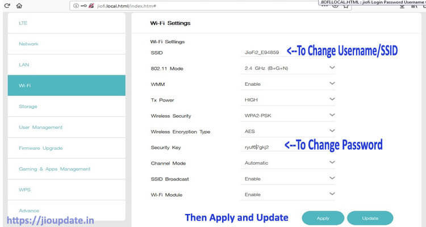Click the Tx Power label
Screen dimensions: 426x227
coord(162,100)
